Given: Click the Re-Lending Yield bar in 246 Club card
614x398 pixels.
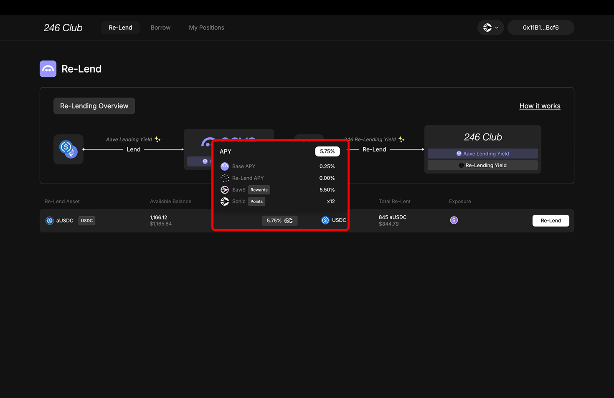Looking at the screenshot, I should (x=483, y=165).
